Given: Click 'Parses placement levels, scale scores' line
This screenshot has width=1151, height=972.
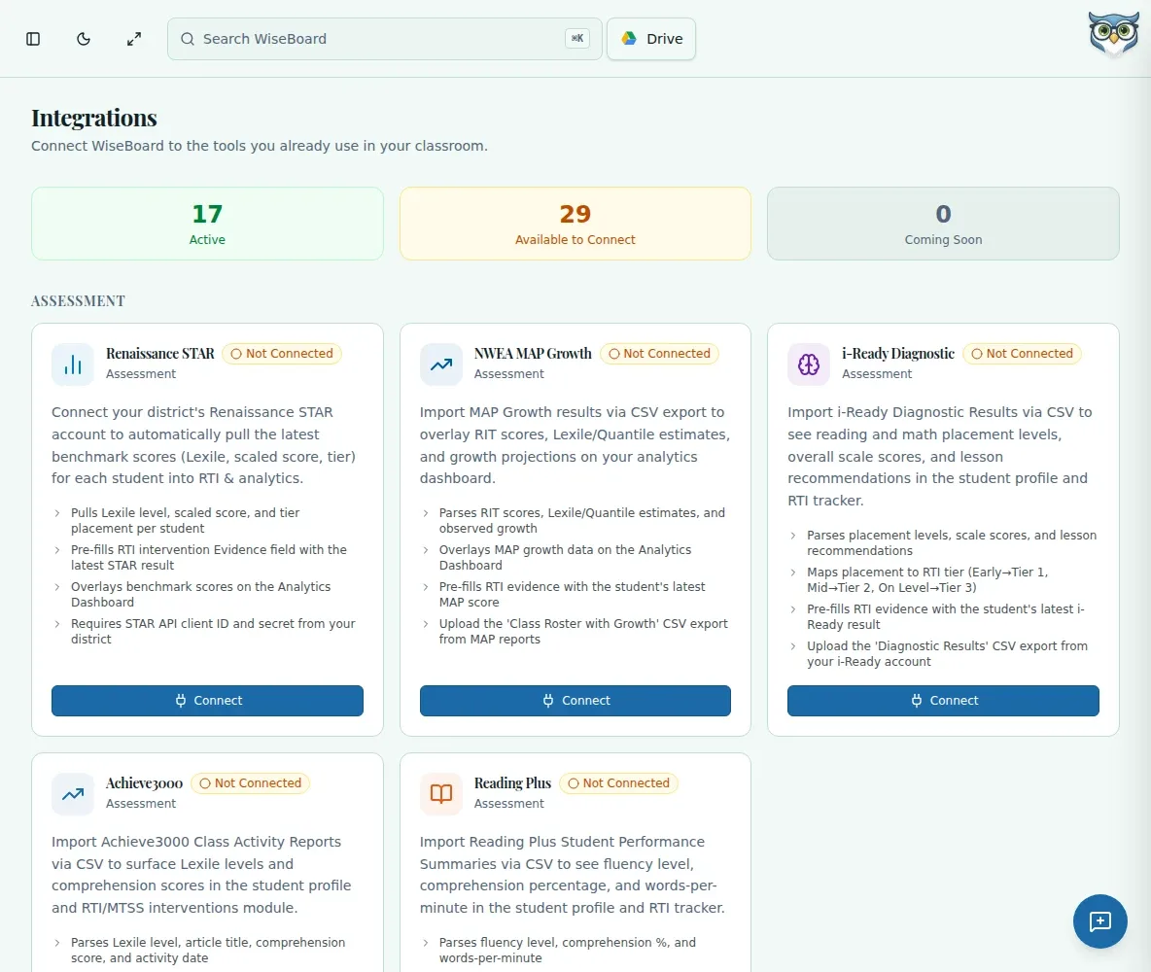Looking at the screenshot, I should [x=952, y=543].
